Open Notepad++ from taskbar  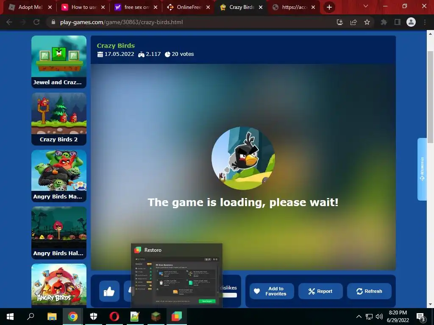click(135, 317)
